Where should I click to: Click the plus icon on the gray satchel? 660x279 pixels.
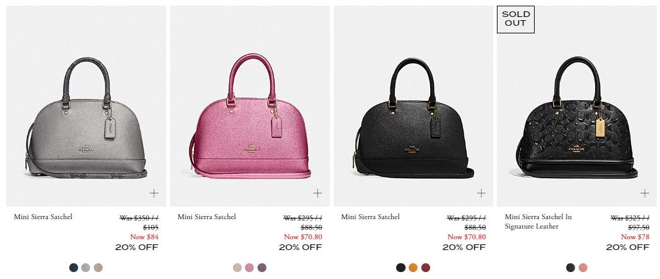pos(154,193)
